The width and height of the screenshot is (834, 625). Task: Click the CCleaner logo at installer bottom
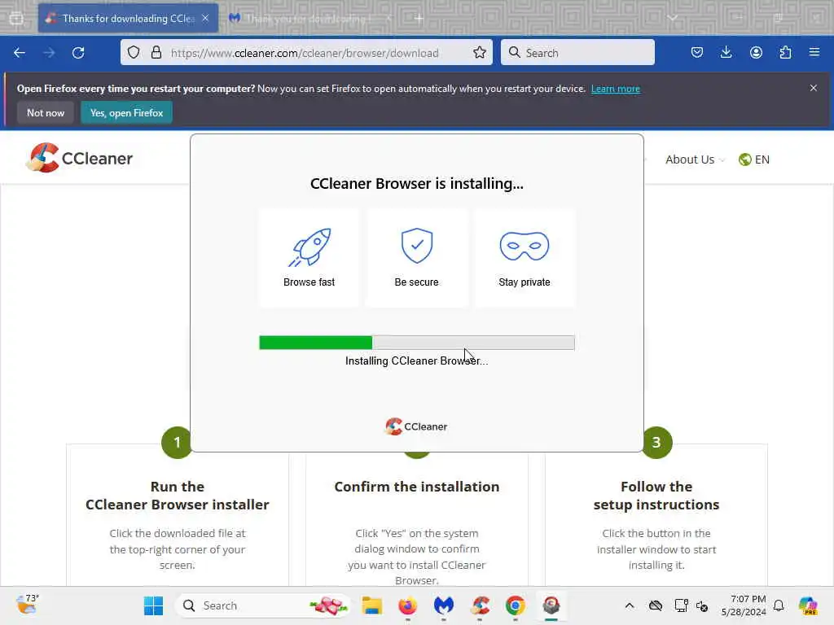[x=416, y=426]
